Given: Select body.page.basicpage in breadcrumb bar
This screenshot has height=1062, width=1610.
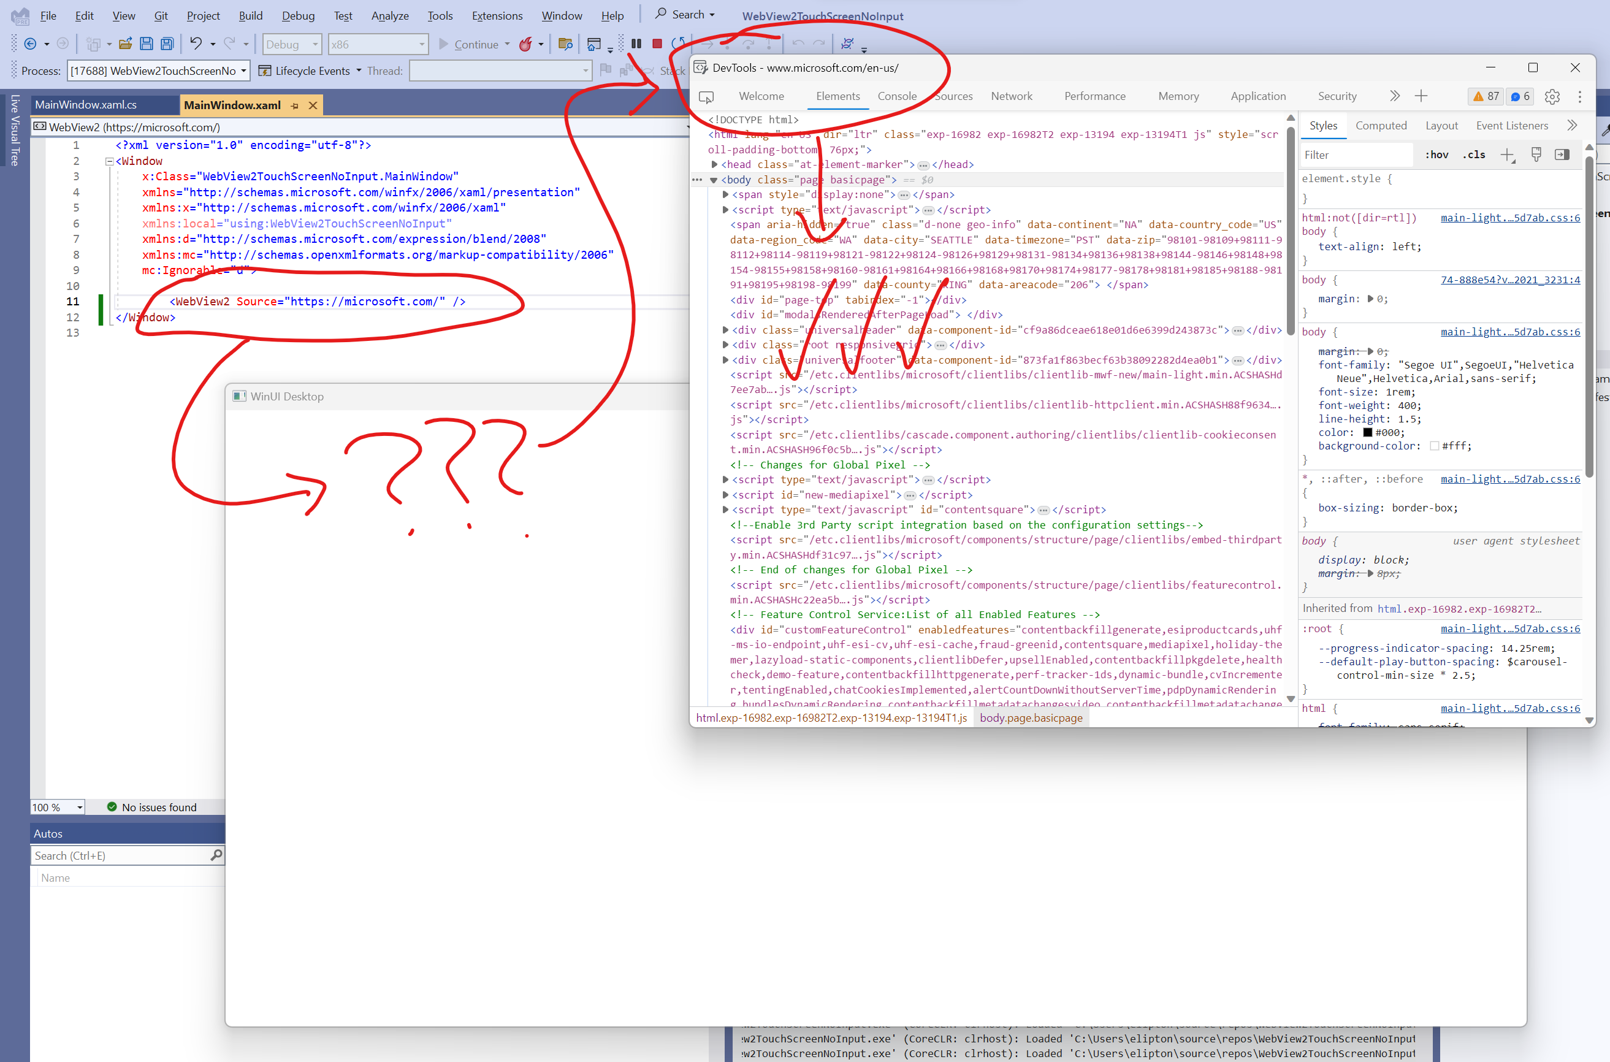Looking at the screenshot, I should click(x=1031, y=717).
